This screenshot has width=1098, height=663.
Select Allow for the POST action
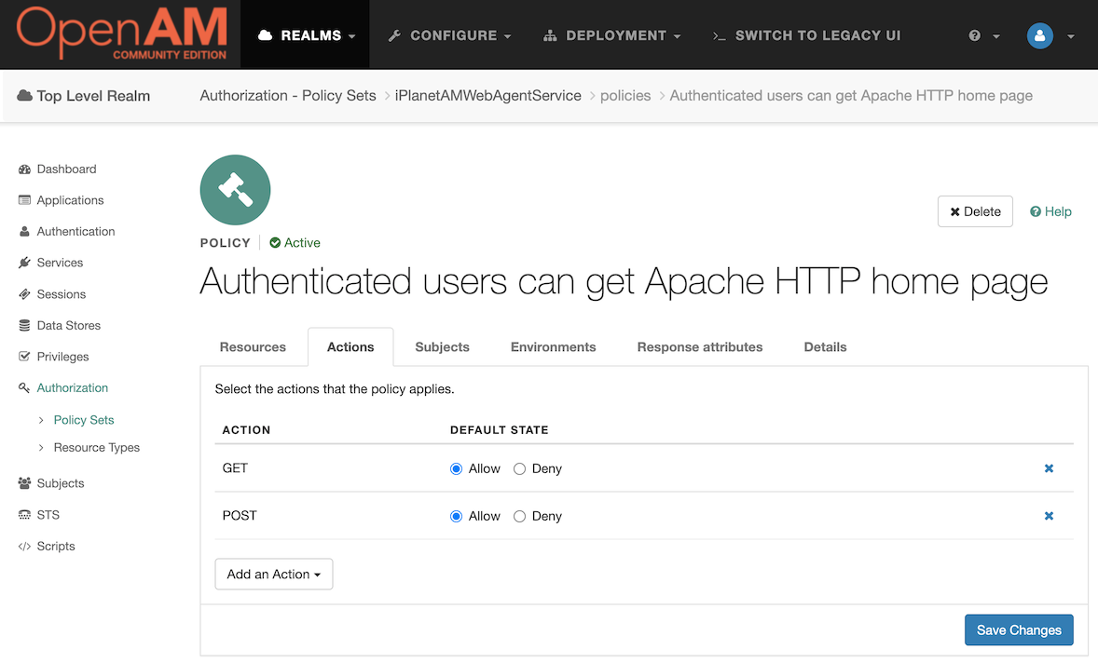pyautogui.click(x=456, y=516)
